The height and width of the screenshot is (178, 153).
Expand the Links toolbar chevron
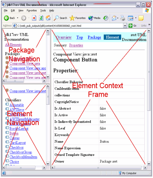149,24
